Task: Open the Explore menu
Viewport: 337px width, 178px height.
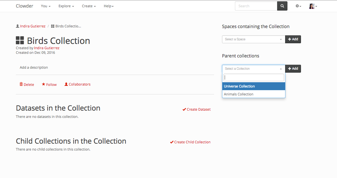Action: 66,6
